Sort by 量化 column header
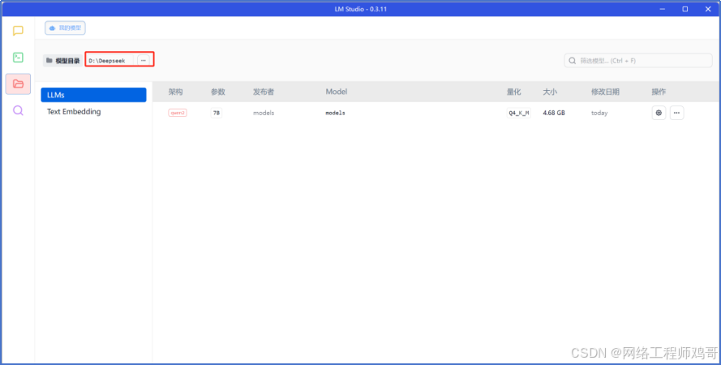The height and width of the screenshot is (365, 721). coord(513,92)
